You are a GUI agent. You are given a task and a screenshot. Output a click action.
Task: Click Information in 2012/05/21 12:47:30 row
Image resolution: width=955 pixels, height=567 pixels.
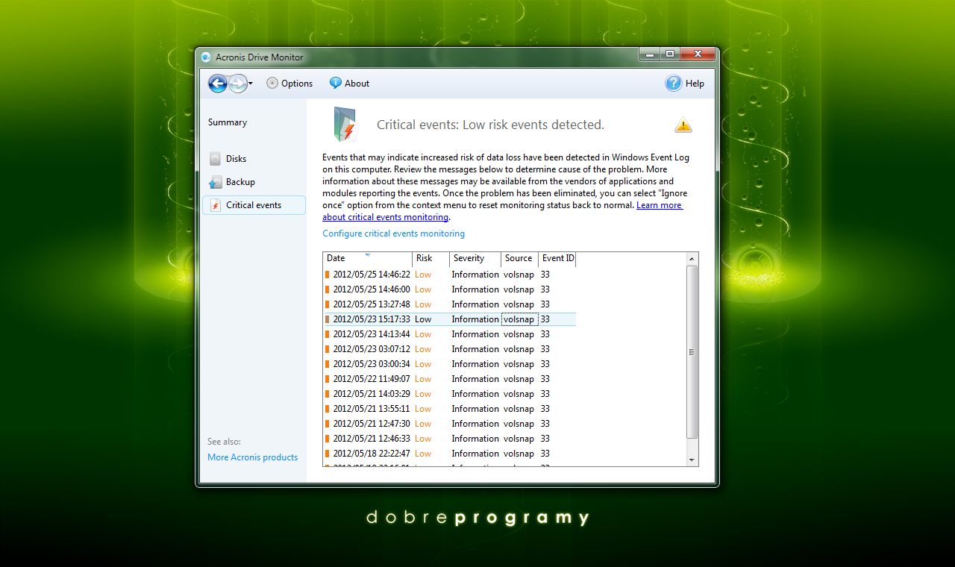(475, 424)
